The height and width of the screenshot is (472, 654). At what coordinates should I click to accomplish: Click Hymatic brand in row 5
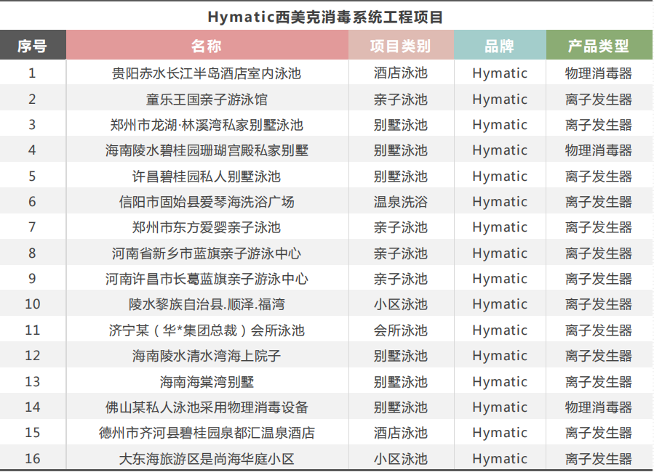tap(500, 176)
